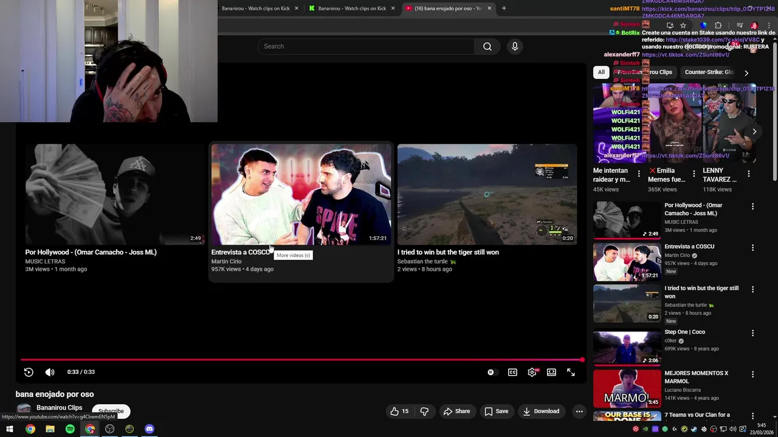Close the YouTube browser tab
This screenshot has height=437, width=778.
click(489, 8)
